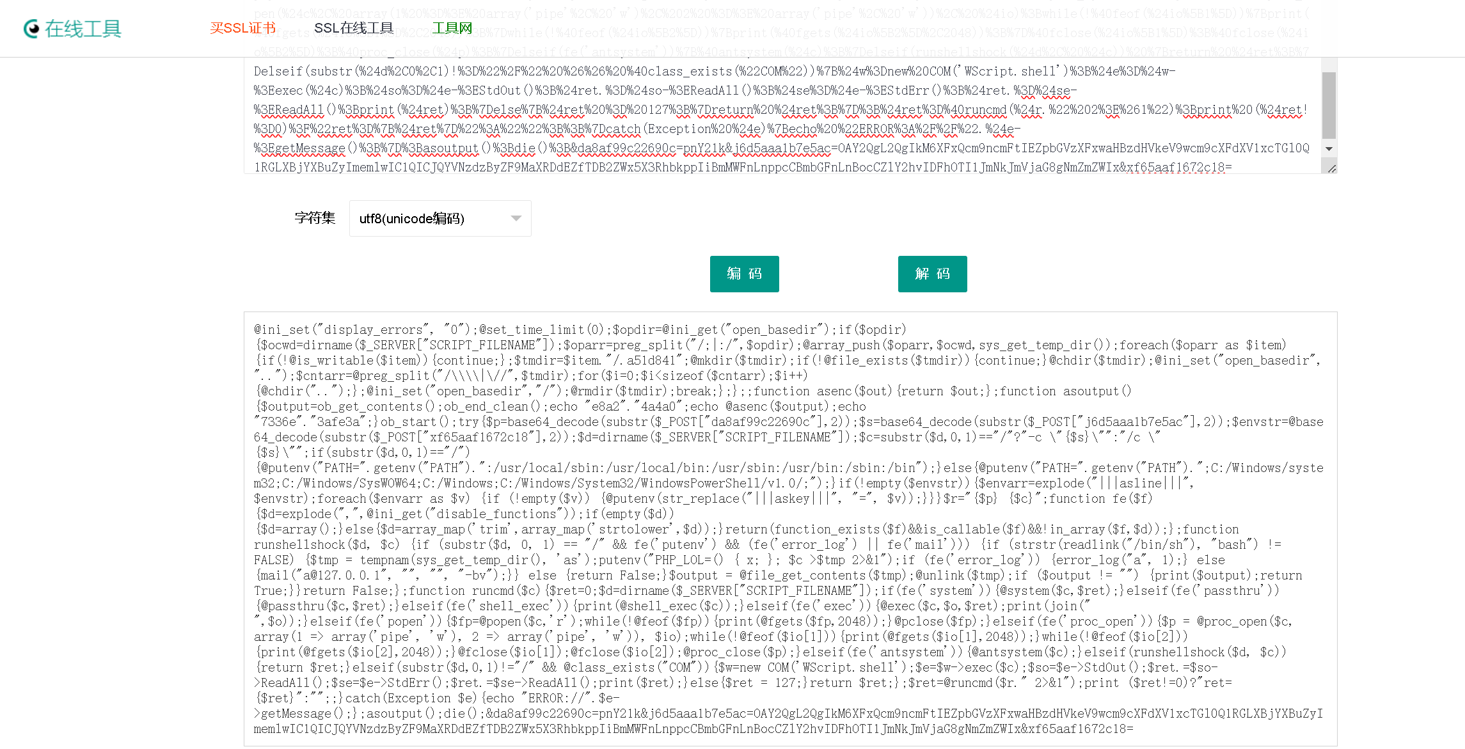The height and width of the screenshot is (749, 1465).
Task: Click the 在线工具 site logo icon
Action: click(x=31, y=29)
